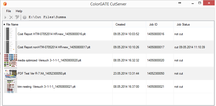Select Cost Report HTM thumbnail preview
This screenshot has height=106, width=216.
[11, 34]
